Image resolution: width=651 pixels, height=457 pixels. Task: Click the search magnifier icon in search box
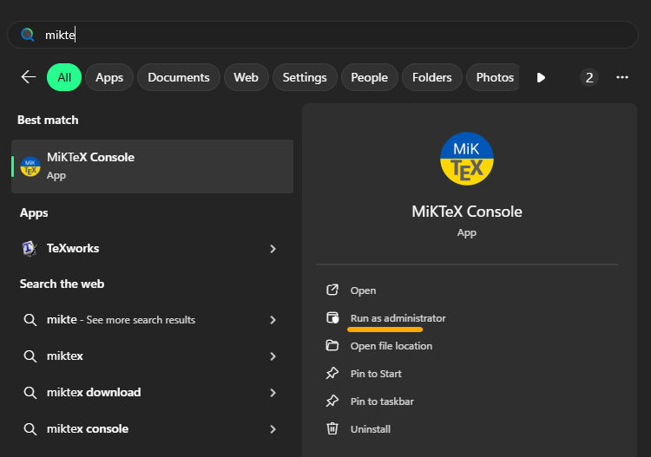point(28,35)
